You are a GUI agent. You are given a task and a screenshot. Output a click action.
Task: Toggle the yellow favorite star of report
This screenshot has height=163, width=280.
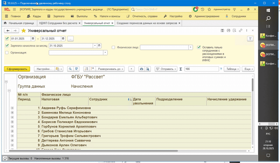coord(23,31)
